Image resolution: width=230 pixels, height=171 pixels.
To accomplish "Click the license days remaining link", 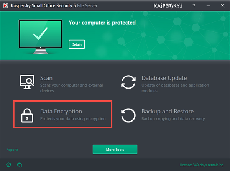I will pos(202,165).
